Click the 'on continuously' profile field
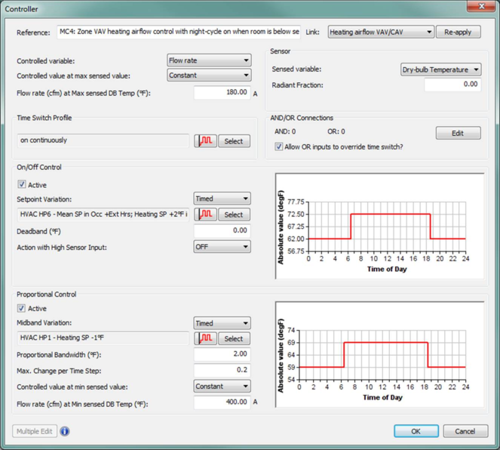 point(103,140)
